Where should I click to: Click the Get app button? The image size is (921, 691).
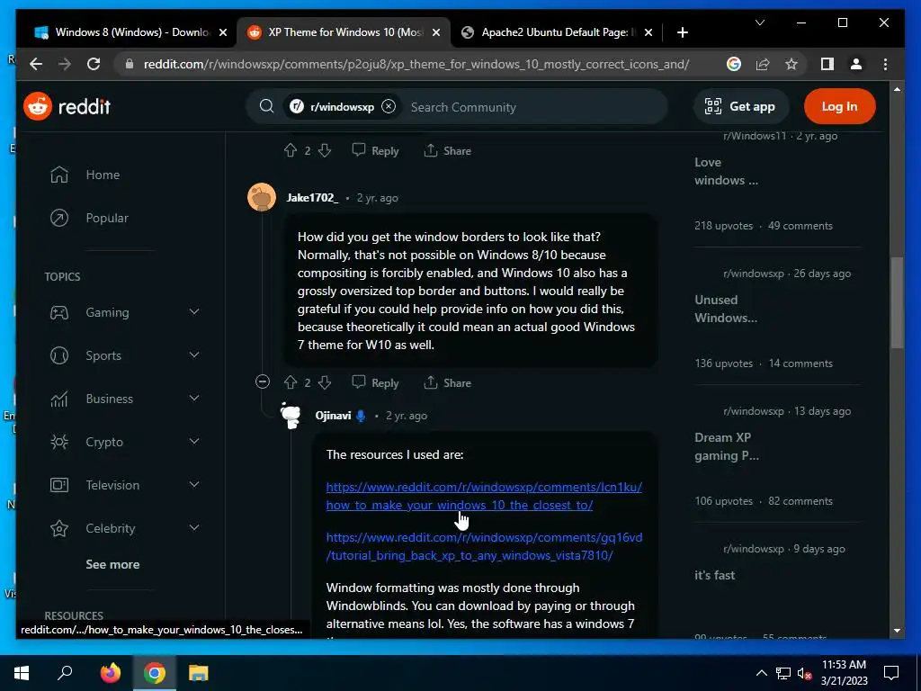pyautogui.click(x=740, y=106)
